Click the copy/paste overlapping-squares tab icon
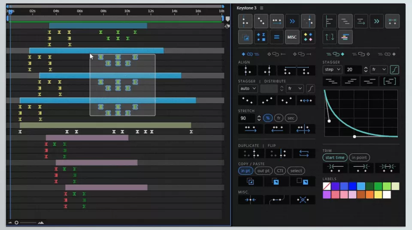 click(x=245, y=37)
